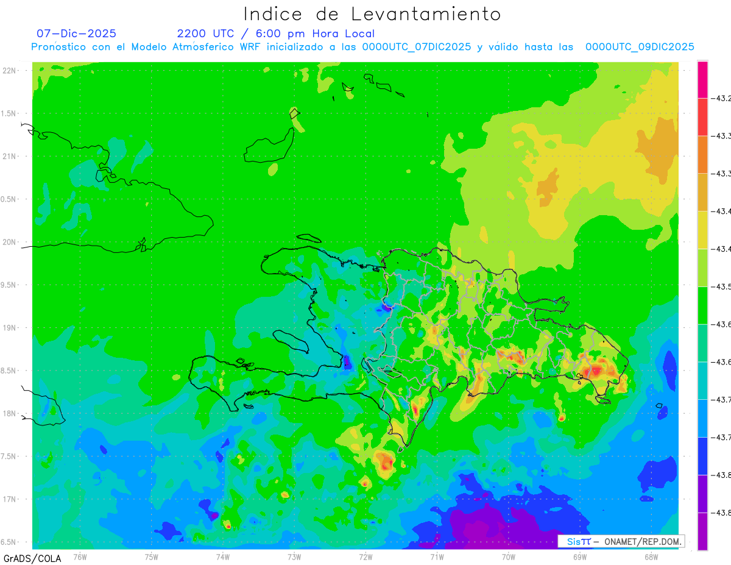Click the '17N' latitude label
This screenshot has height=565, width=731.
pyautogui.click(x=10, y=499)
